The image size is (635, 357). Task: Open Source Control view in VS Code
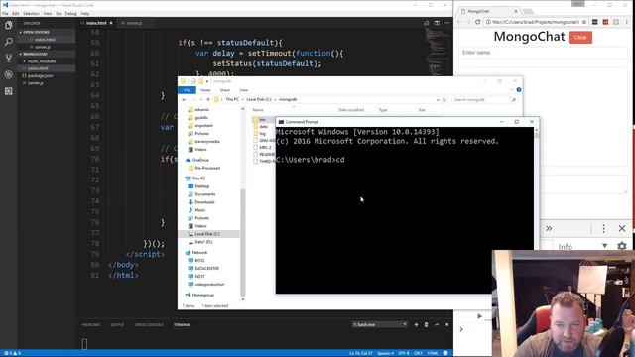coord(9,58)
